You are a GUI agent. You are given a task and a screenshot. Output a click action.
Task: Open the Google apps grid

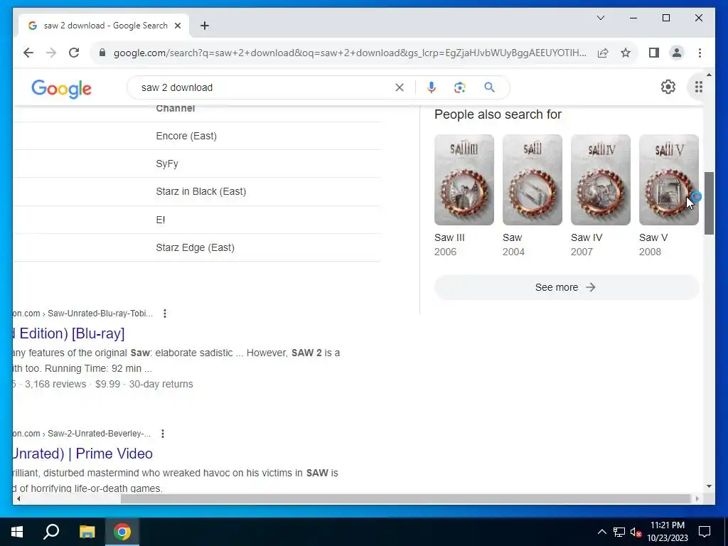[698, 87]
